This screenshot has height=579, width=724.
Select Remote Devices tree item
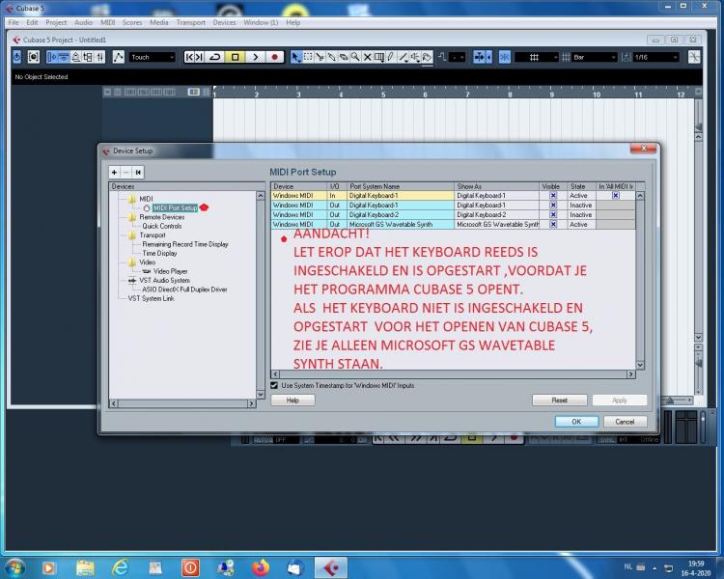[x=161, y=217]
